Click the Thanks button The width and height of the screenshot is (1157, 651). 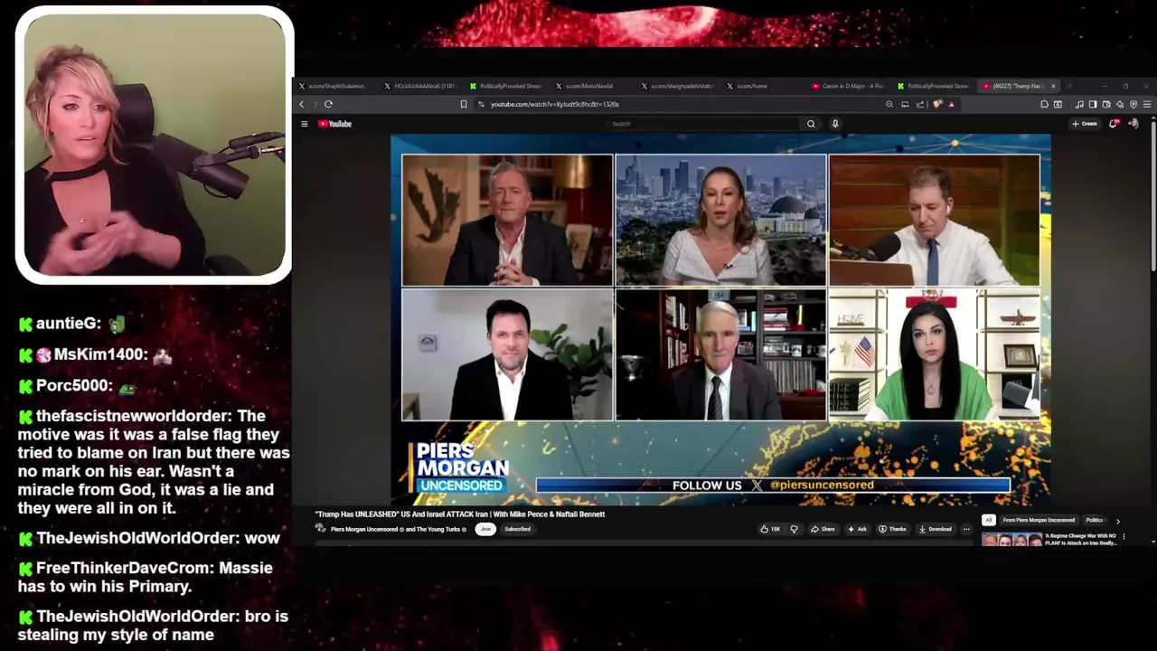893,529
